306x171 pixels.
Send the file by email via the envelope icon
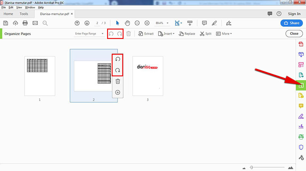pyautogui.click(x=35, y=23)
